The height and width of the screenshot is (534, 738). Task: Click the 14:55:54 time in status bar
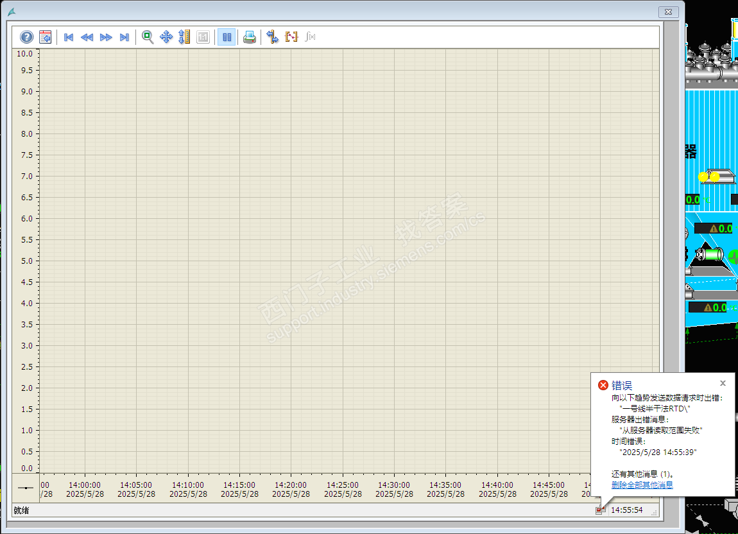(x=626, y=510)
